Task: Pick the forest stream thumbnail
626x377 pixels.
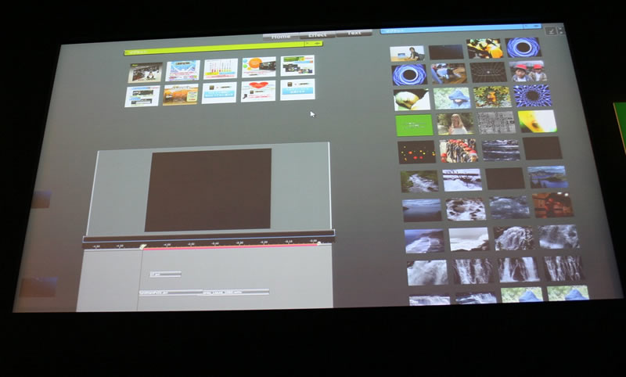Action: pyautogui.click(x=419, y=181)
